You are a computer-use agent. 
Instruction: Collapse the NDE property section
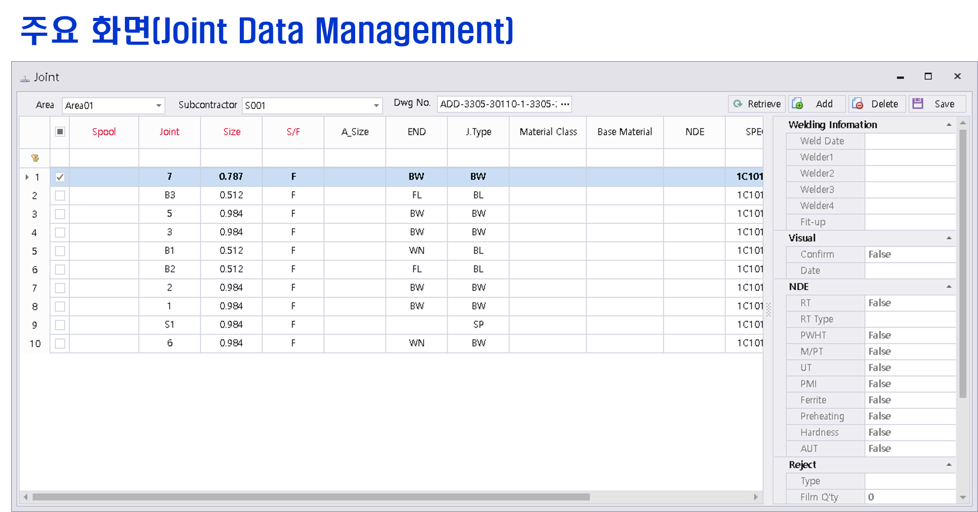coord(948,287)
